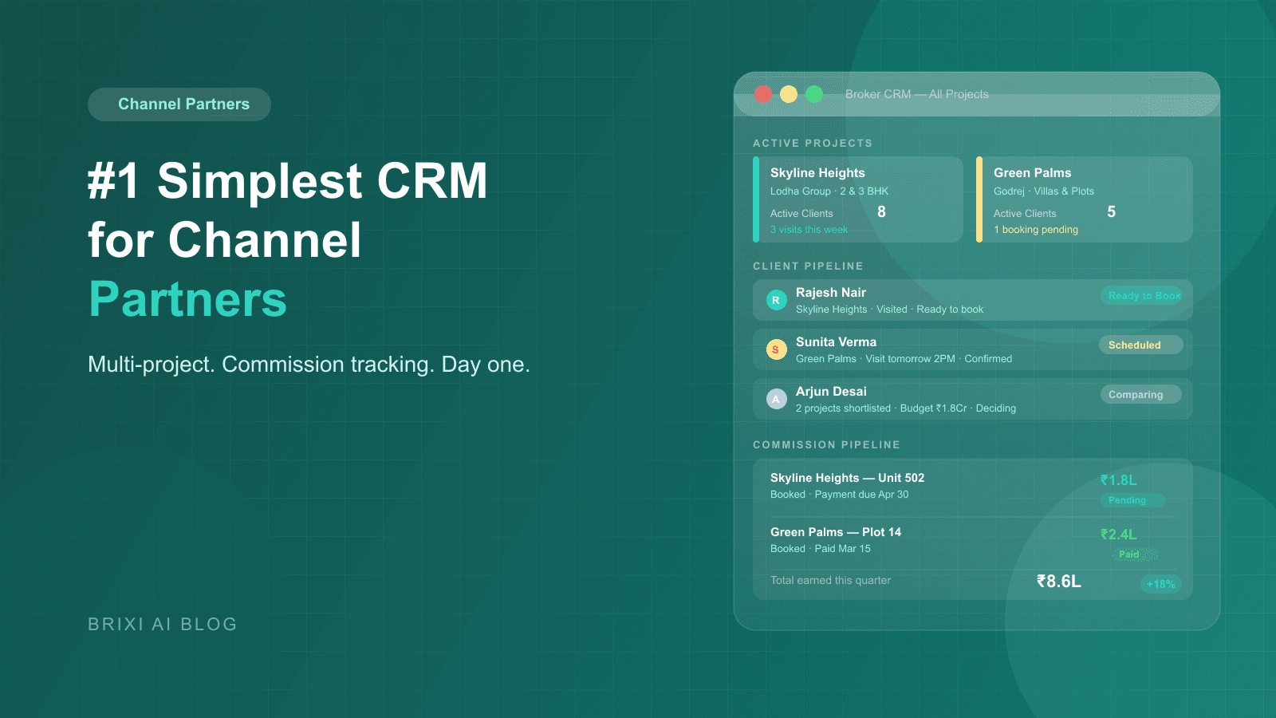
Task: Select 'Multi-project. Commission tracking. Day one.' tagline
Action: (x=309, y=365)
